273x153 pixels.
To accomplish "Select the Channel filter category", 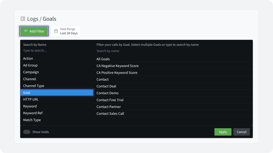I will 57,79.
